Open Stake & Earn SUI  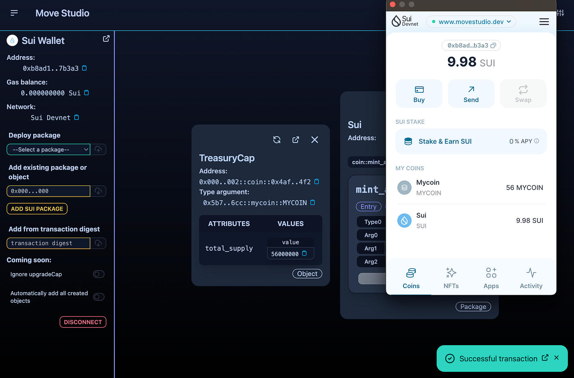click(x=471, y=141)
